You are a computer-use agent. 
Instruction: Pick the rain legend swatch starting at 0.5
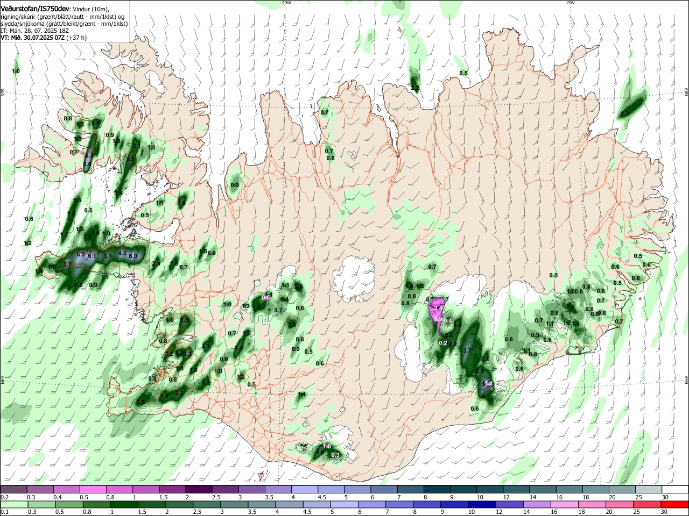[x=68, y=504]
